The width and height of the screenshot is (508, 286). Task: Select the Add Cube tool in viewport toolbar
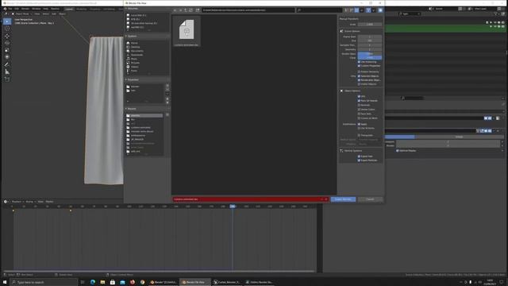pos(7,79)
